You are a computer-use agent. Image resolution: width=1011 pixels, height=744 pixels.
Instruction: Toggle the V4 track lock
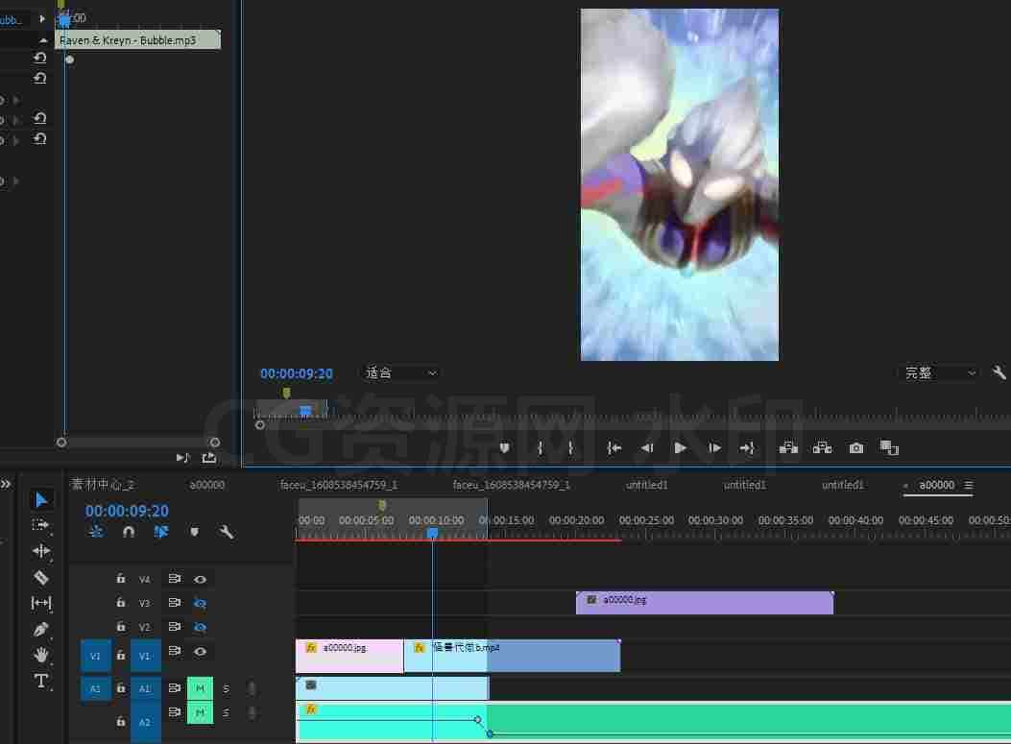(x=121, y=578)
